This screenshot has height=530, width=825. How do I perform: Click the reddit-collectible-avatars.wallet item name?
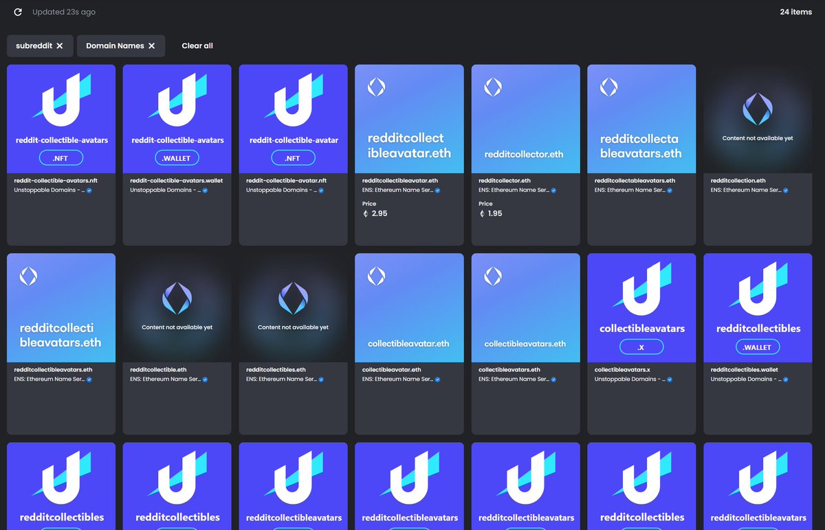(176, 181)
